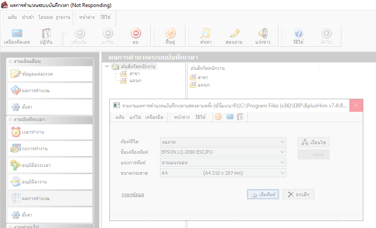Collapse the ต้นสังกัดพนักงาน tree node
This screenshot has height=228, width=376.
pos(107,66)
